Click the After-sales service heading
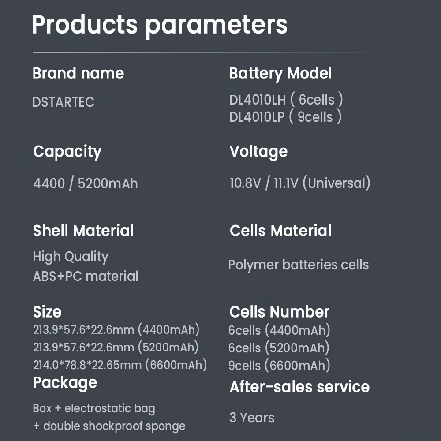Viewport: 441px width, 441px height. (299, 387)
